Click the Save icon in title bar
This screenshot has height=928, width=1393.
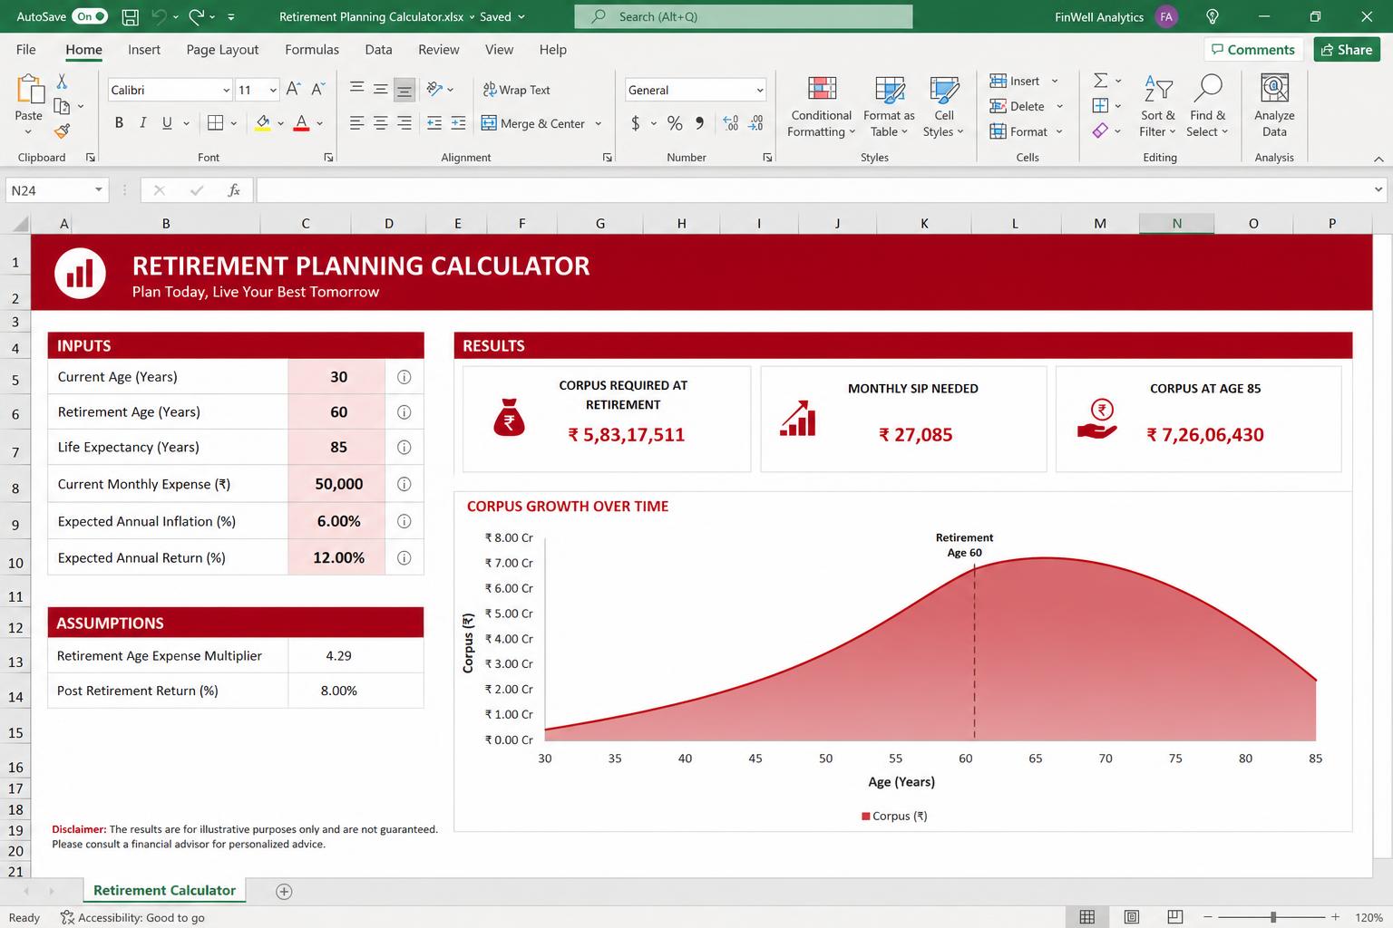(130, 16)
